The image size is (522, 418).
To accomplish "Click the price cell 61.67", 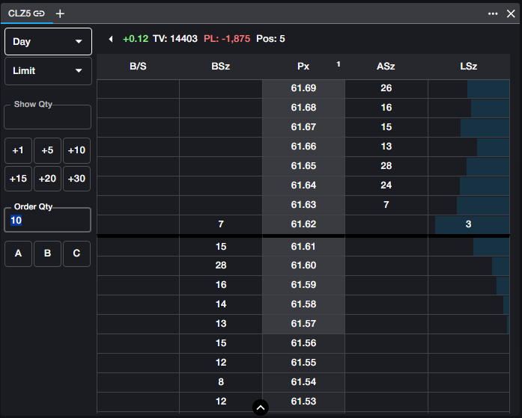I will [x=303, y=127].
